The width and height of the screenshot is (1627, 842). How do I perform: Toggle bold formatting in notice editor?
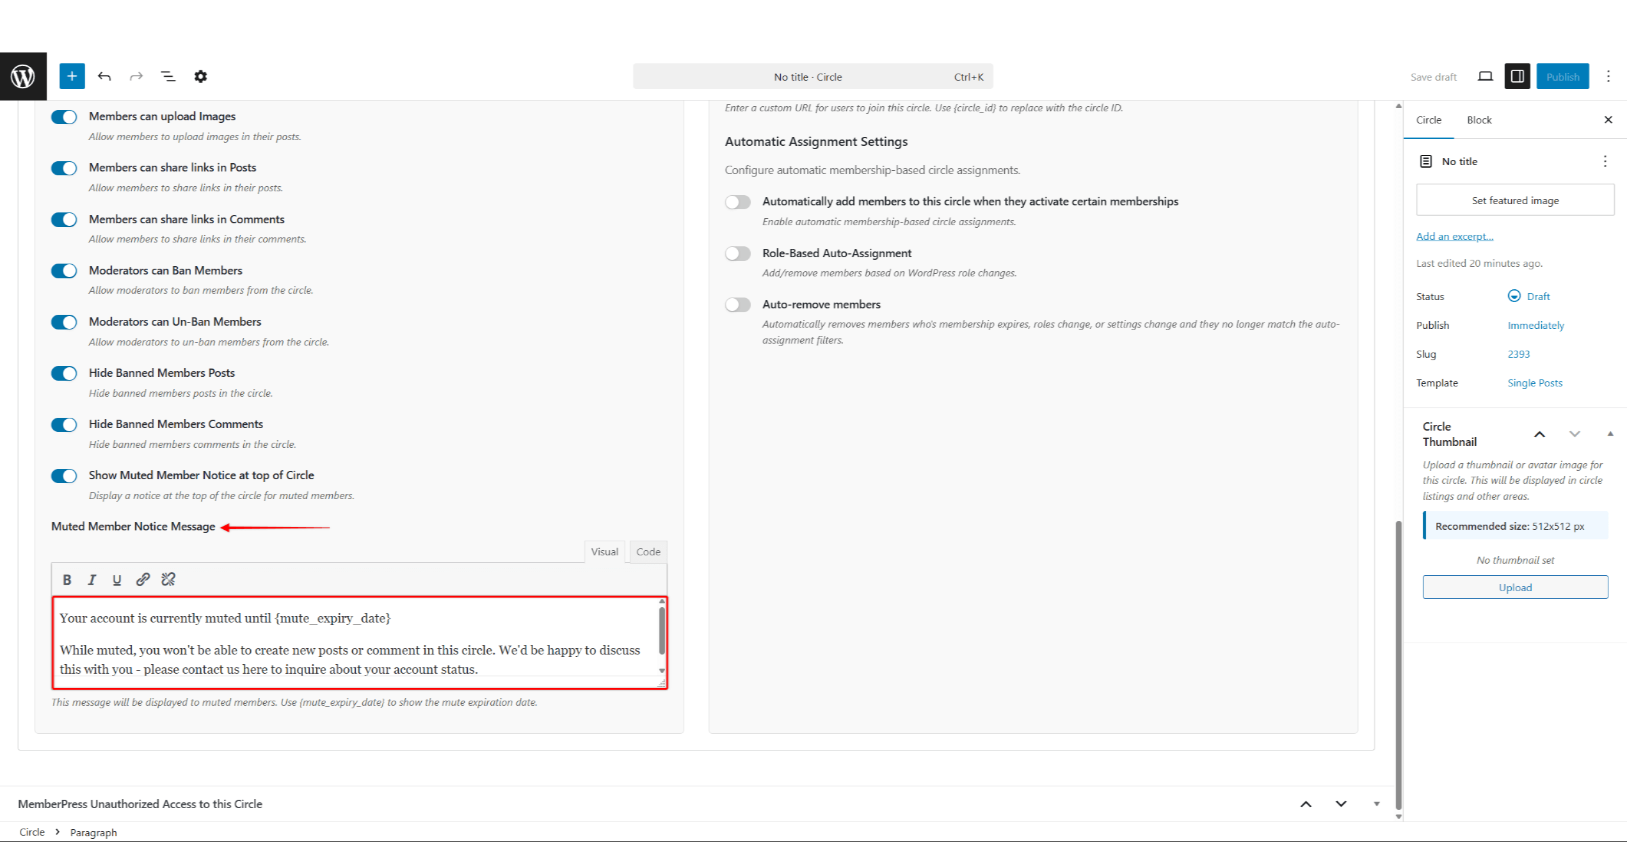(67, 580)
